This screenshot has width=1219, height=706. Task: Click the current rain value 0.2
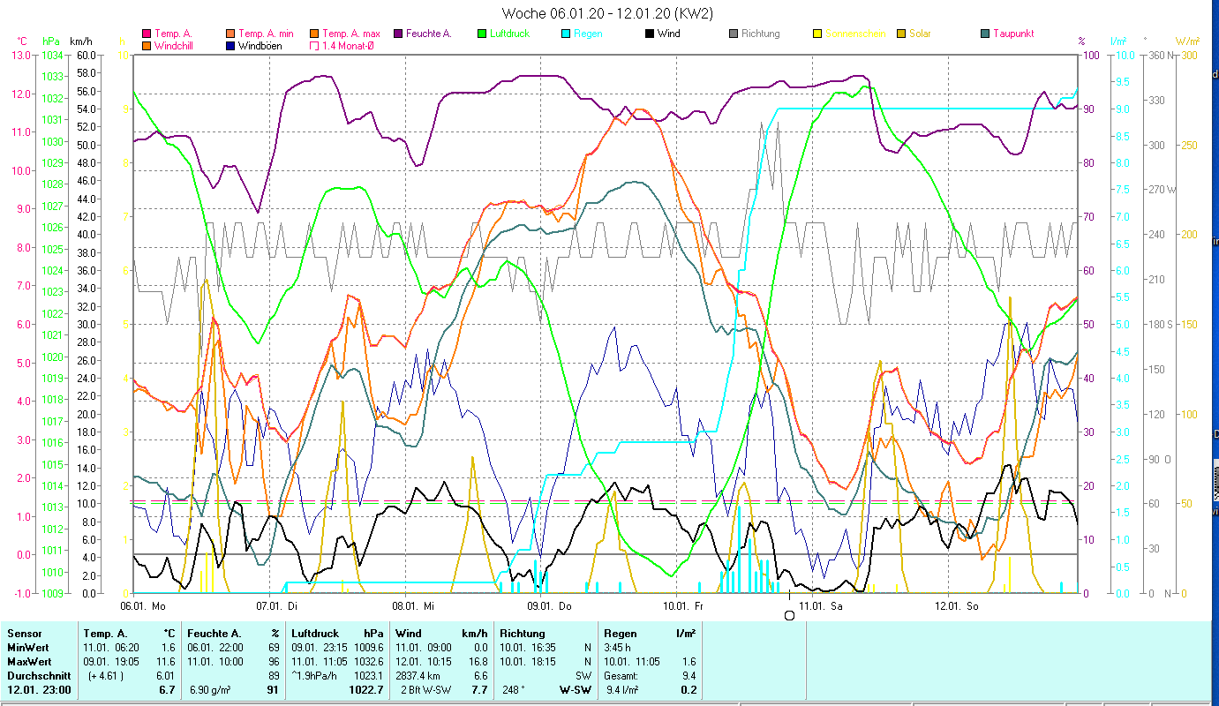(689, 689)
